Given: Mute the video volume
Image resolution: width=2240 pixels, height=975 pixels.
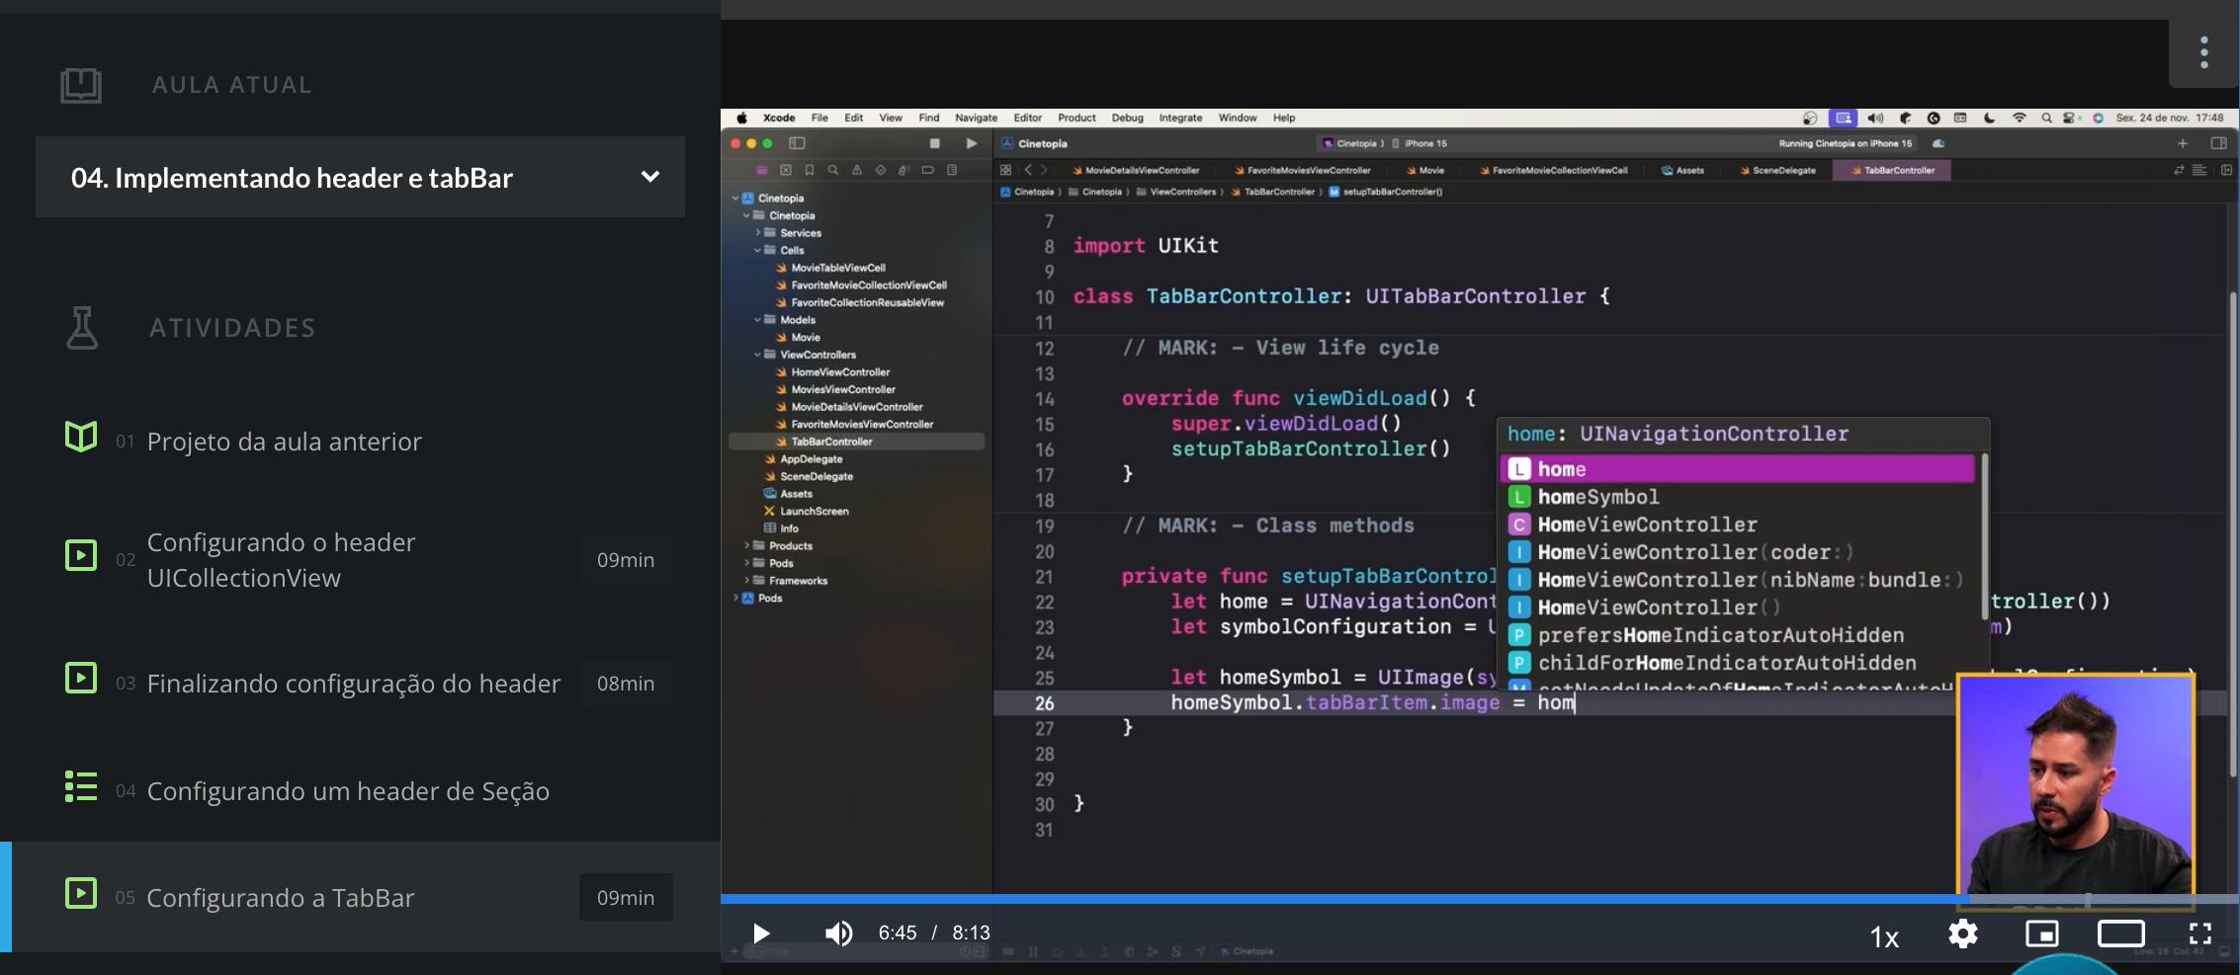Looking at the screenshot, I should pyautogui.click(x=838, y=934).
